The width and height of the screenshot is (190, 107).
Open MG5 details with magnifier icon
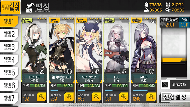[151, 97]
